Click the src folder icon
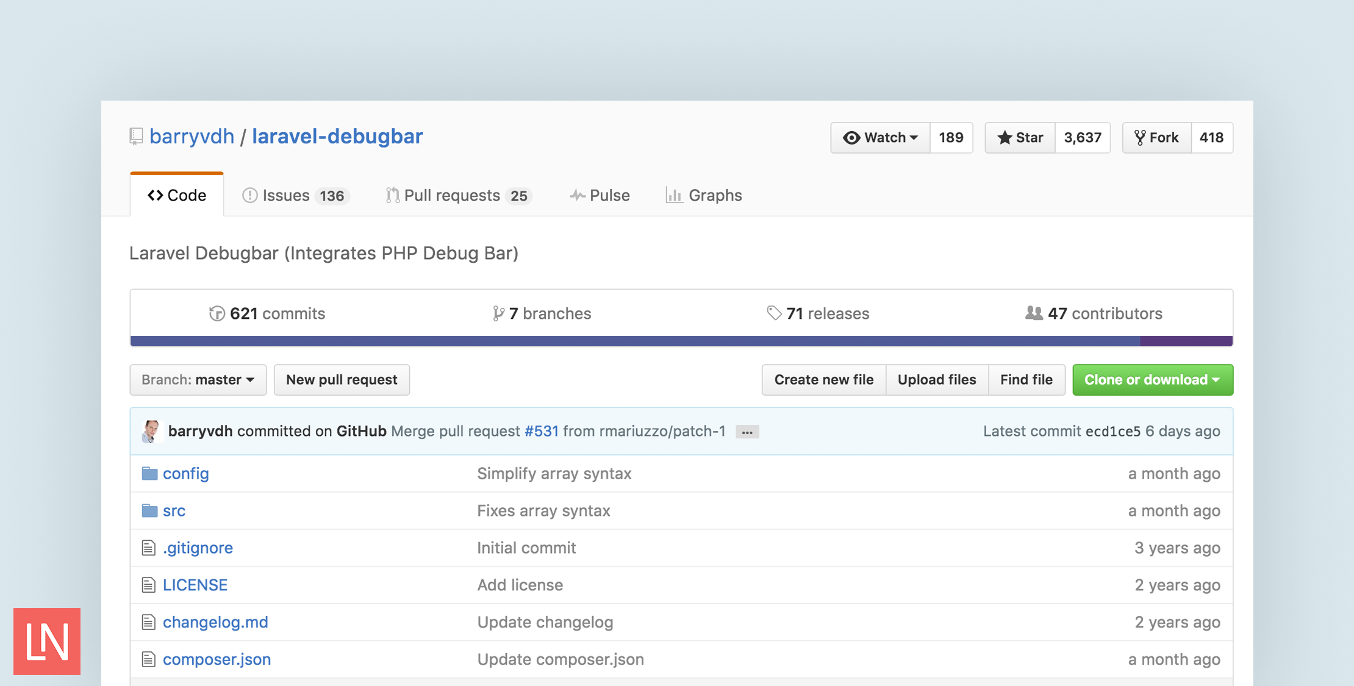The image size is (1354, 686). (149, 511)
